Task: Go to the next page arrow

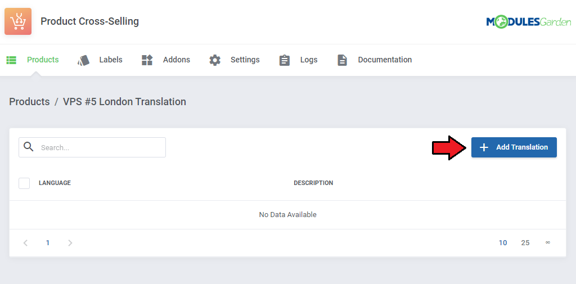Action: pos(70,243)
